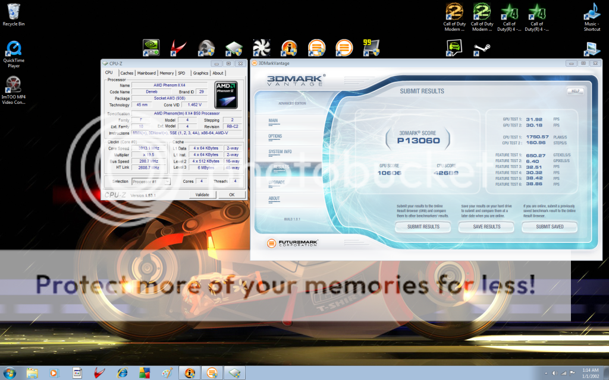Image resolution: width=609 pixels, height=380 pixels.
Task: Launch the NVIDIA shortcut on the desktop
Action: (x=150, y=48)
